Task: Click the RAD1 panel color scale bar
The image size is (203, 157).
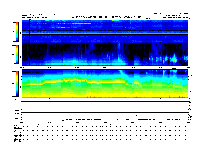Action: click(x=17, y=55)
